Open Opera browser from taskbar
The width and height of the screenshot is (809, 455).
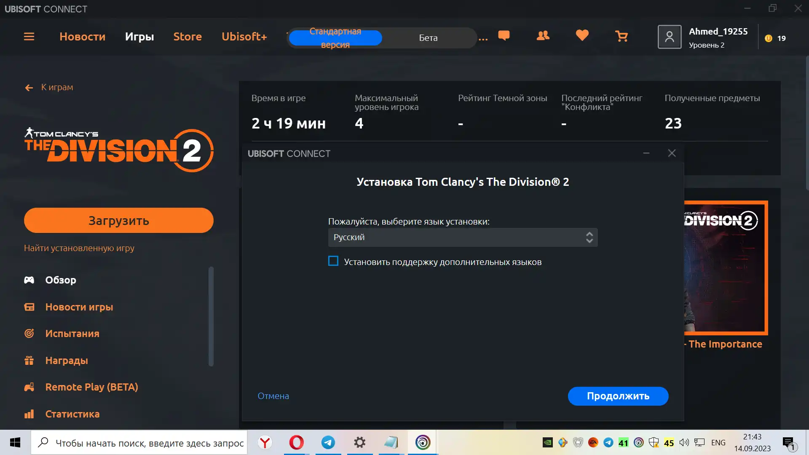[297, 442]
